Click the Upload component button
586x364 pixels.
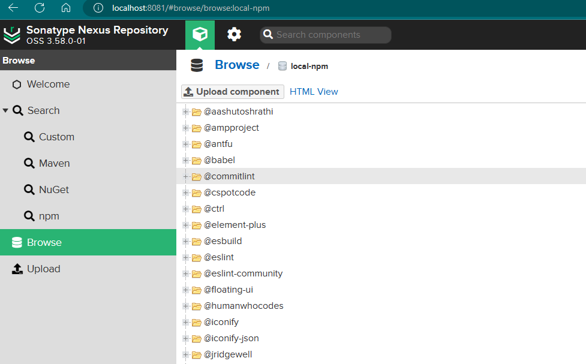point(233,92)
